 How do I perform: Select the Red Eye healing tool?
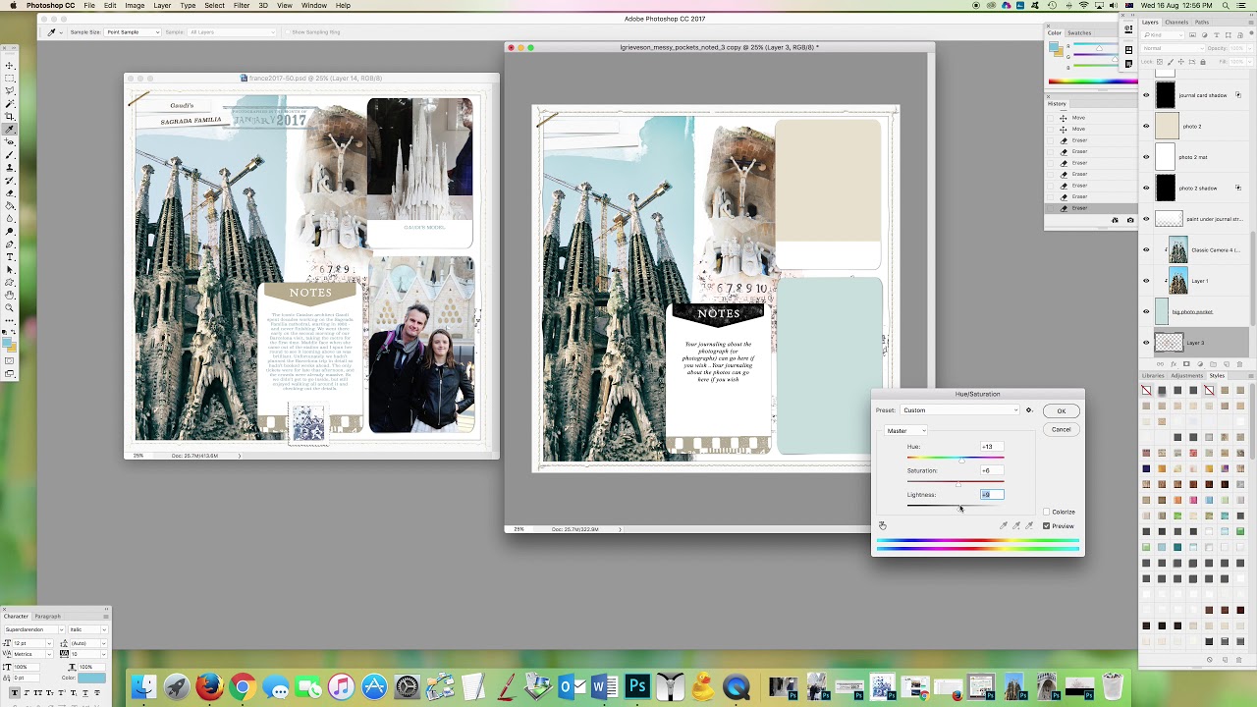10,141
